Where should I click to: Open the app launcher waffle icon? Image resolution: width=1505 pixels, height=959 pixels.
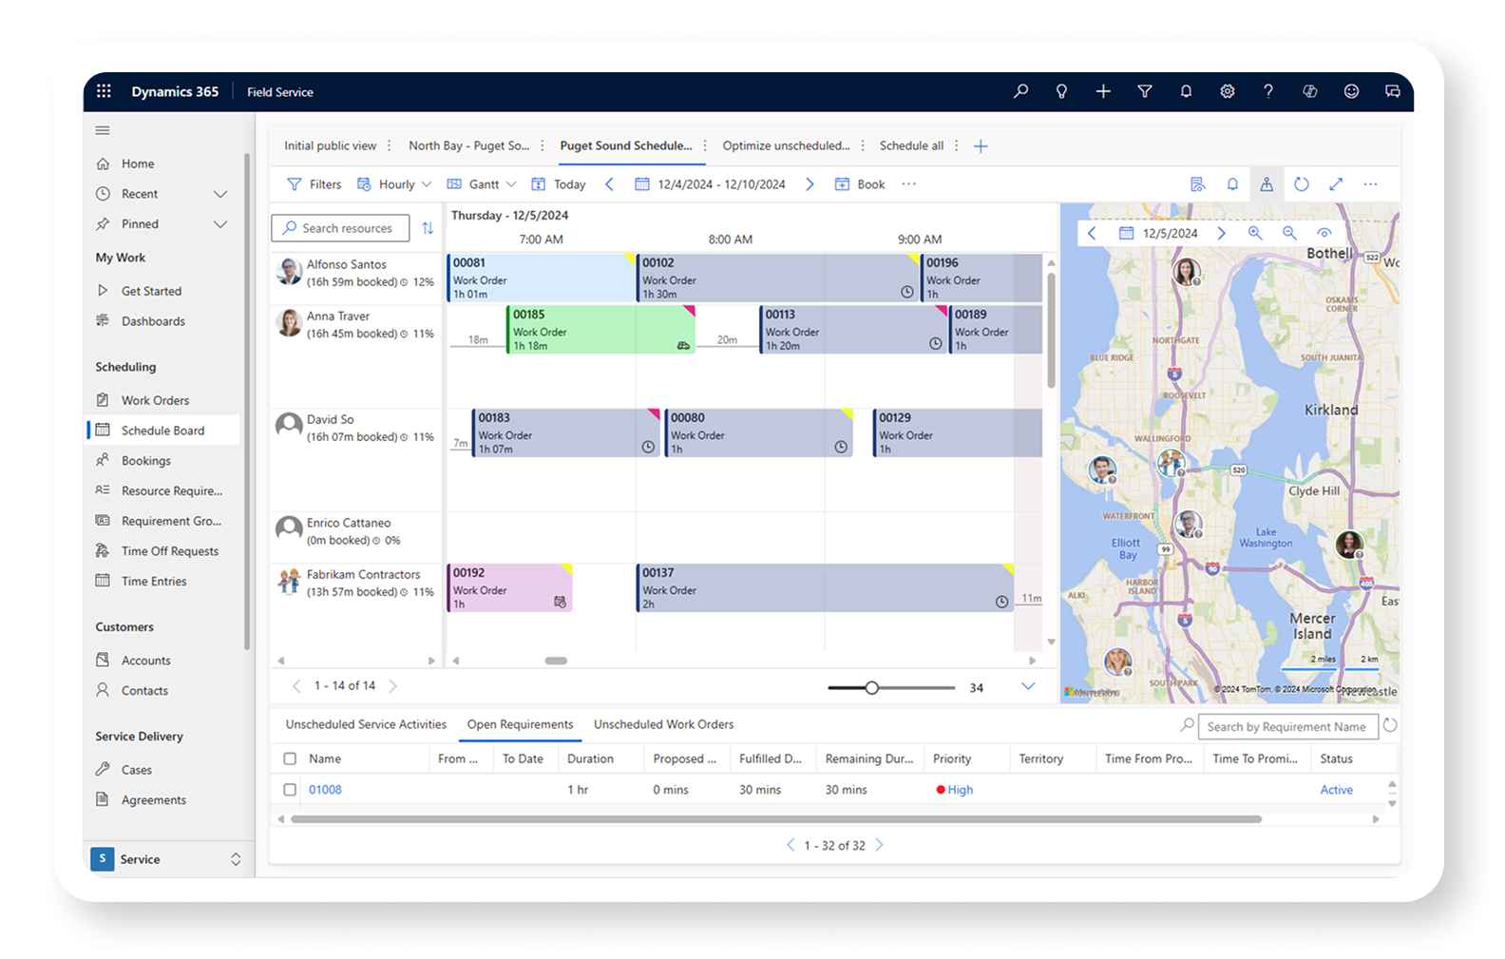click(104, 91)
